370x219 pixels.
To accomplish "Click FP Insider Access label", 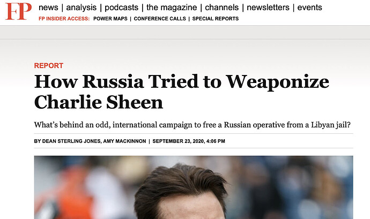I will (x=64, y=19).
